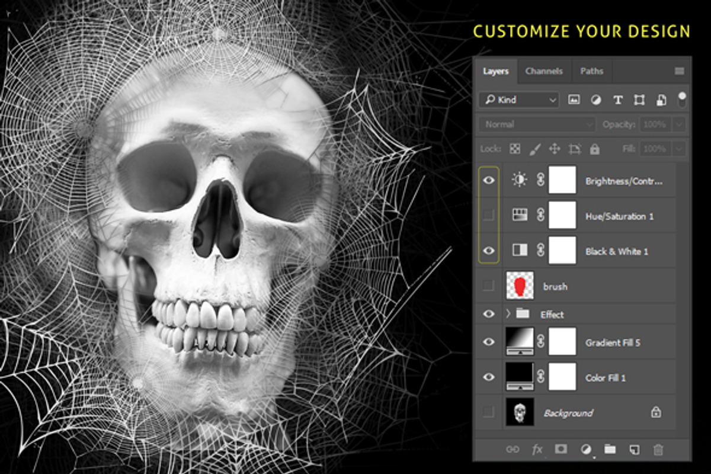Select the Hue/Saturation 1 layer mask thumbnail
Image resolution: width=711 pixels, height=474 pixels.
562,215
